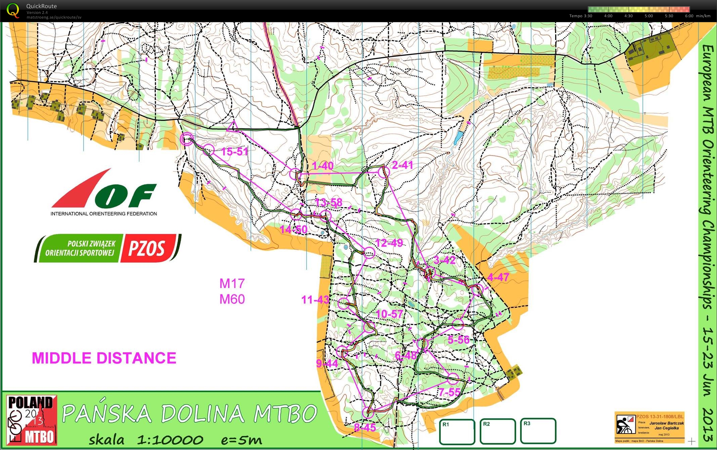Viewport: 717px width, 450px height.
Task: Click the PZOS 13-31-1808/LBL text
Action: (660, 417)
